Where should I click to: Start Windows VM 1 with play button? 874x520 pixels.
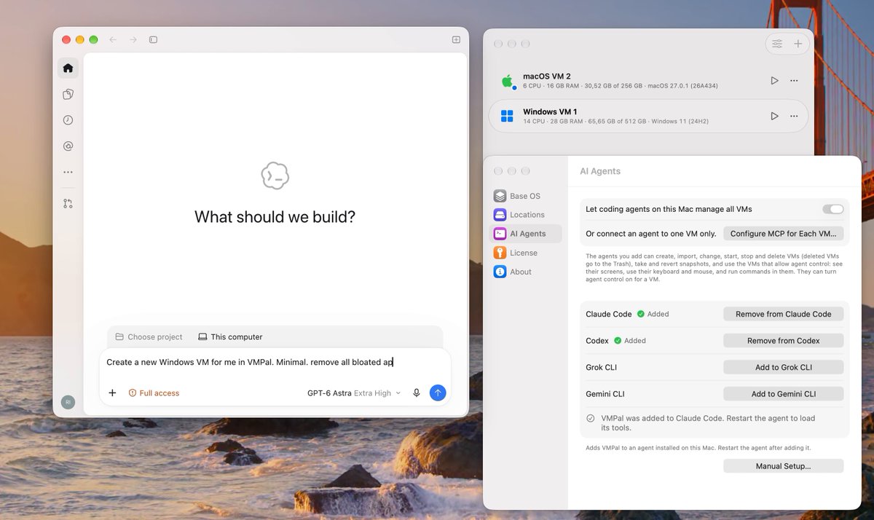[774, 117]
